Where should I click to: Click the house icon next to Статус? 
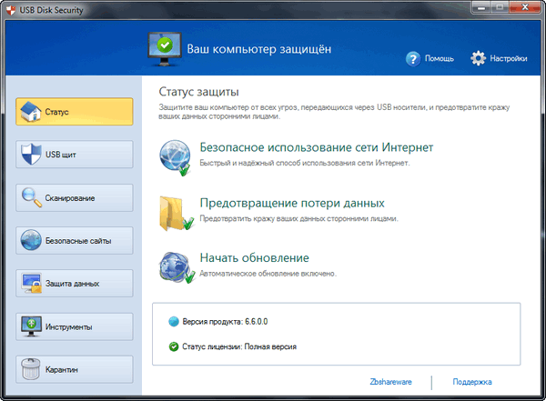pos(31,111)
